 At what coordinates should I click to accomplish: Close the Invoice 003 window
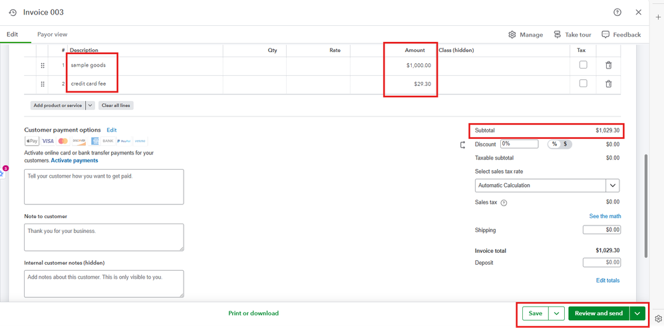pyautogui.click(x=639, y=12)
